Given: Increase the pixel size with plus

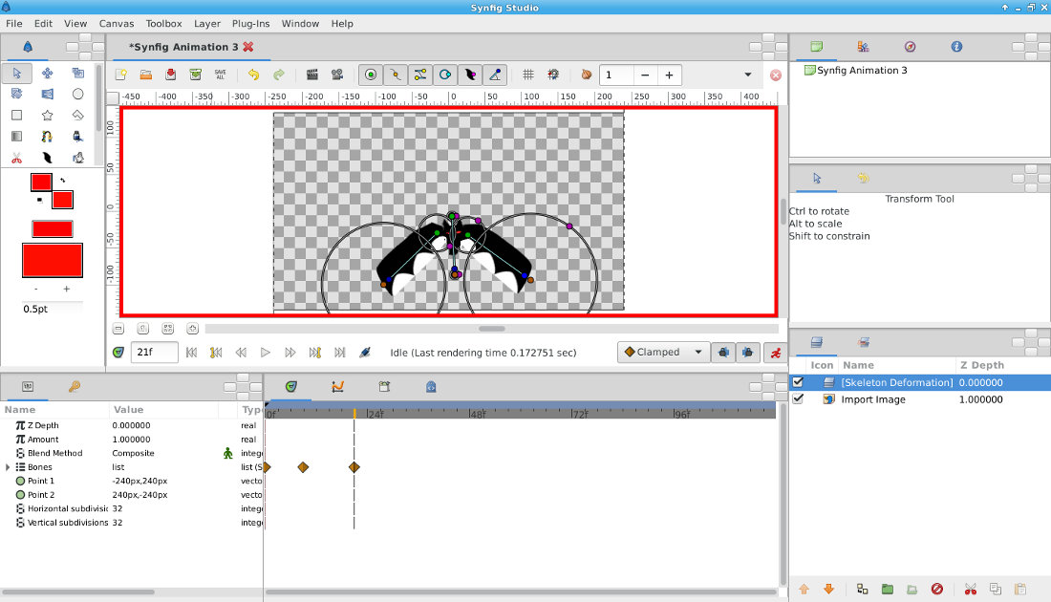Looking at the screenshot, I should 669,75.
